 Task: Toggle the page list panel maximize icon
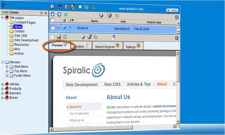[x=177, y=17]
